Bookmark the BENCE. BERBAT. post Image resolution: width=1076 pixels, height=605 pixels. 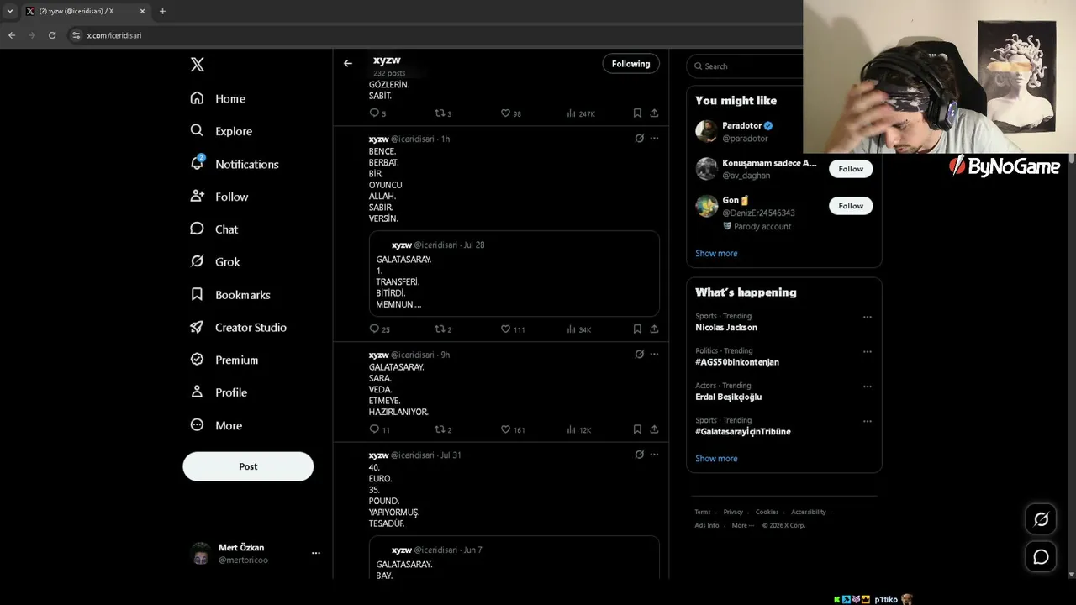(637, 329)
